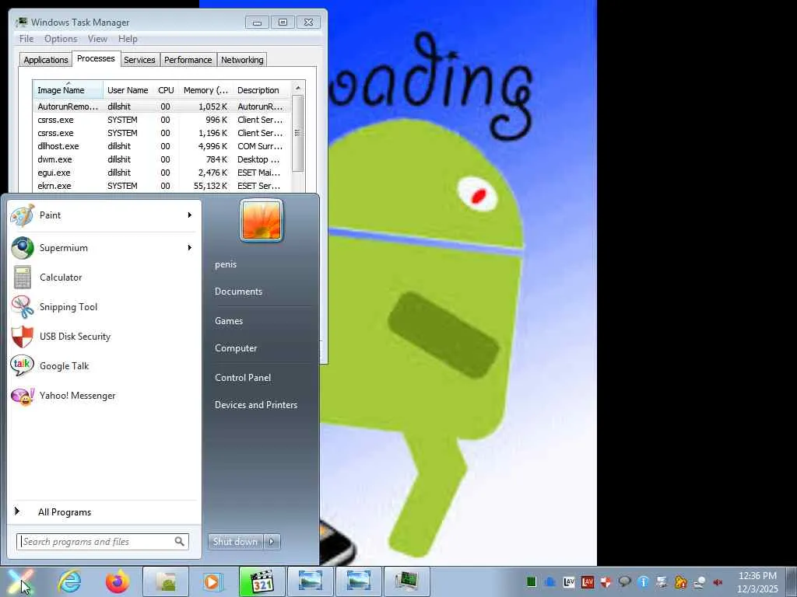Click the Task Manager scrollbar up arrow

click(298, 89)
